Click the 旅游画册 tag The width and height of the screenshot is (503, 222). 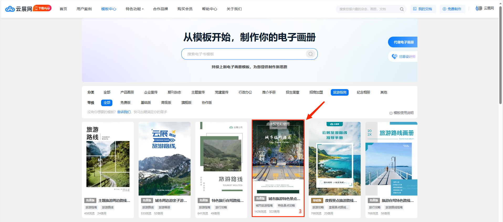pyautogui.click(x=165, y=207)
